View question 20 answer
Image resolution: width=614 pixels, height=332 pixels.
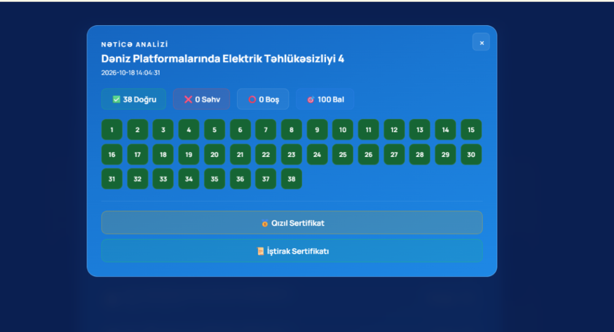pyautogui.click(x=214, y=155)
